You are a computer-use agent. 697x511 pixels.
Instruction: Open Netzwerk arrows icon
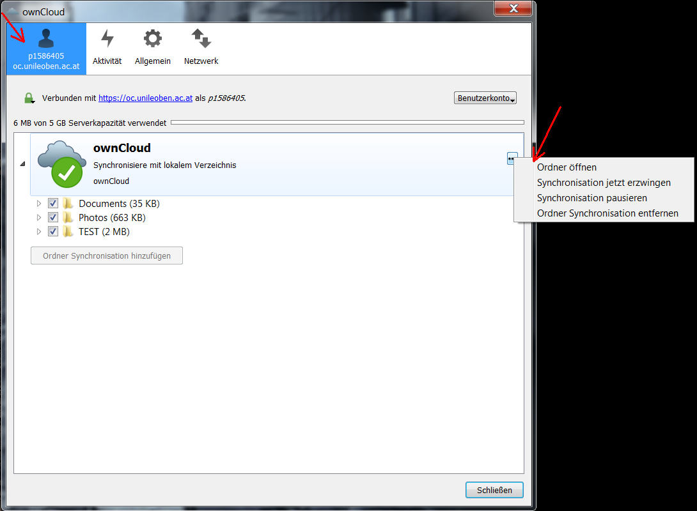point(201,39)
